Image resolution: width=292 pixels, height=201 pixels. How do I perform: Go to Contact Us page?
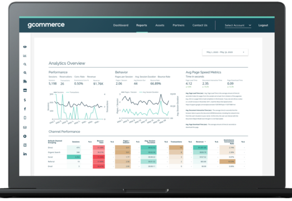tap(200, 25)
